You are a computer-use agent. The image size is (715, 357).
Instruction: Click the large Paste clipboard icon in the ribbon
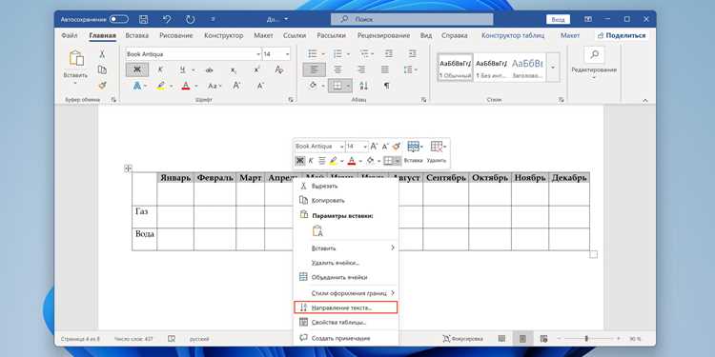76,58
